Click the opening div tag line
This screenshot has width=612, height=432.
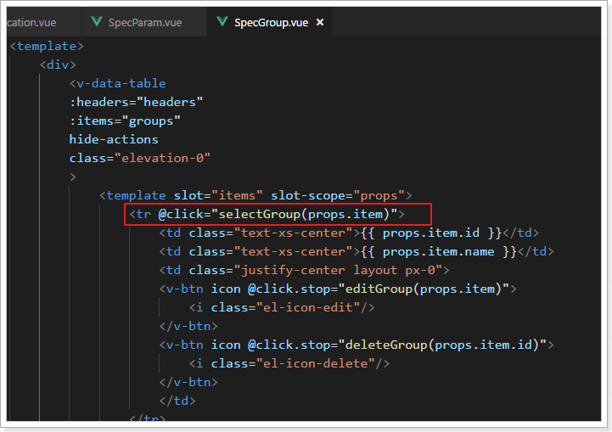tap(58, 65)
